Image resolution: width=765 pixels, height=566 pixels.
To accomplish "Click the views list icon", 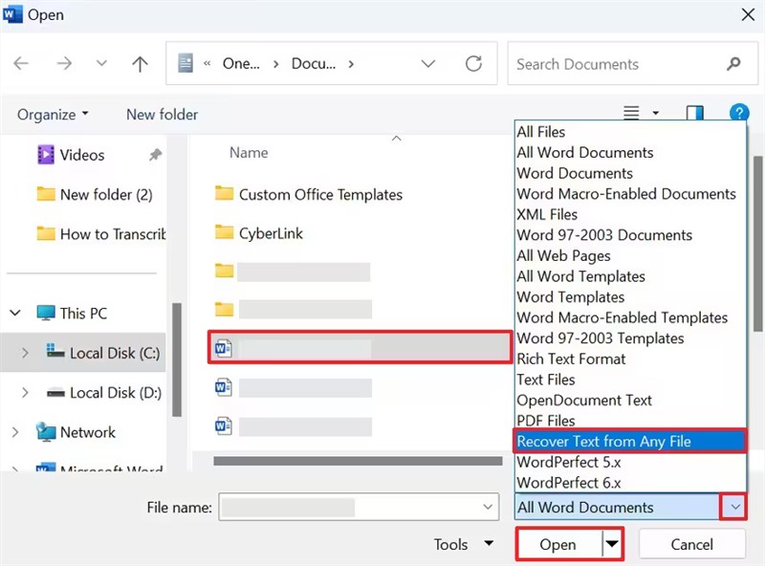I will [631, 113].
